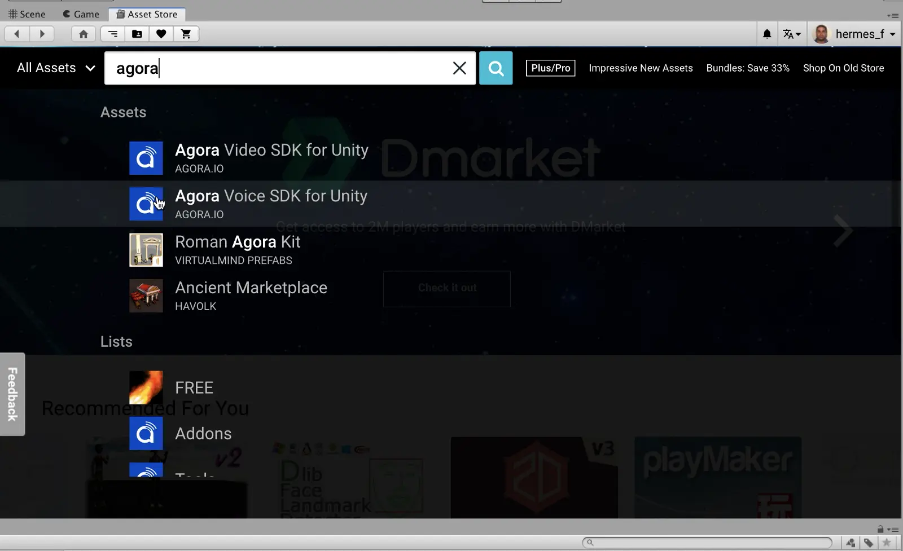
Task: Open notifications bell
Action: [767, 34]
